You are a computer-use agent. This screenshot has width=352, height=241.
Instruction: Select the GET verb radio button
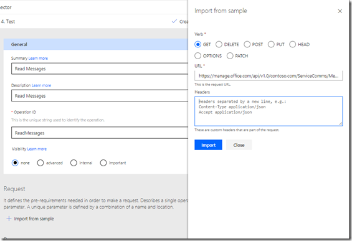pyautogui.click(x=197, y=44)
